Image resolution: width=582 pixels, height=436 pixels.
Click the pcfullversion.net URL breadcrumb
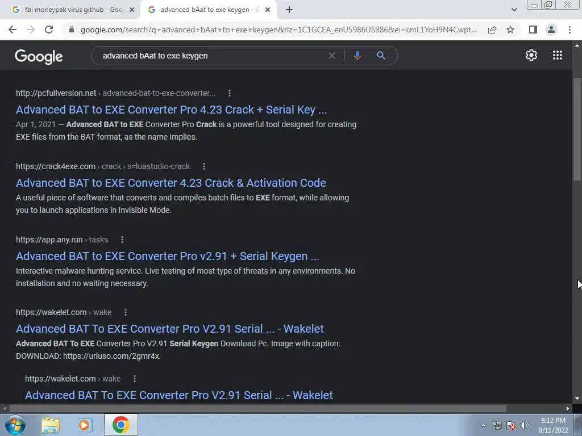pos(115,93)
